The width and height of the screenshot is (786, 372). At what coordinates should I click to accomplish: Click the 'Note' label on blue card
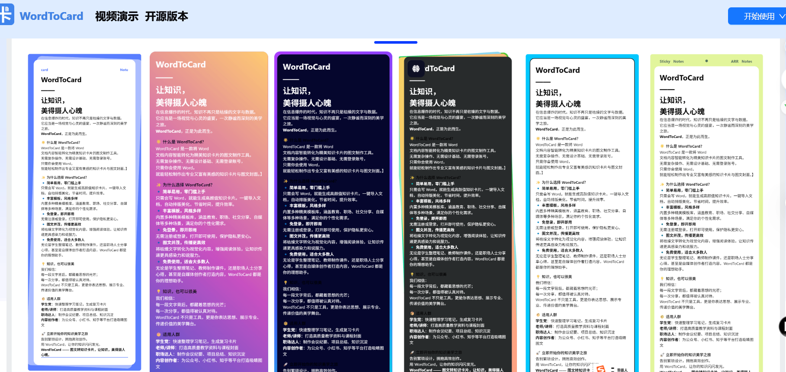[x=124, y=70]
